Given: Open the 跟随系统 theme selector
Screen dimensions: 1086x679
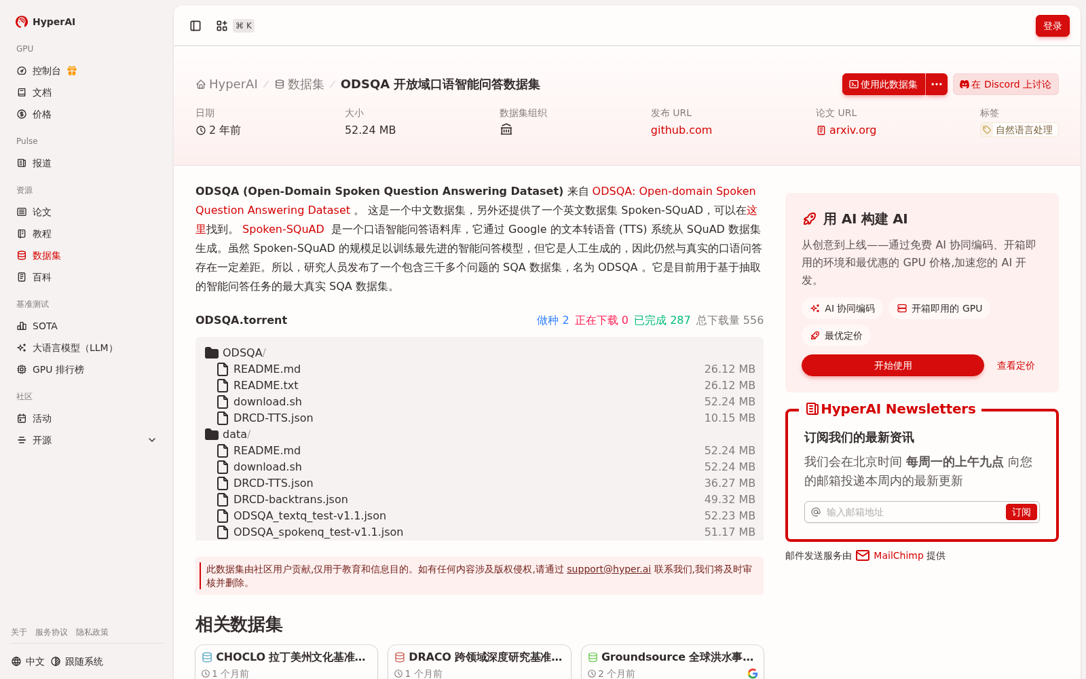Looking at the screenshot, I should pos(77,661).
